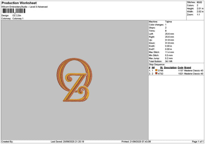Viewport: 205px width, 144px height.
Task: Click the design name 'OZ 2,5in'
Action: pyautogui.click(x=17, y=16)
